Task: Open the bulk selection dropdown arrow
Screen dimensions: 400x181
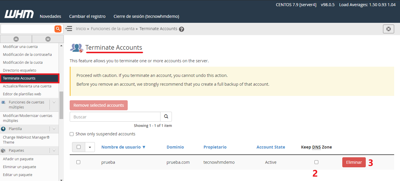Action: [x=90, y=147]
